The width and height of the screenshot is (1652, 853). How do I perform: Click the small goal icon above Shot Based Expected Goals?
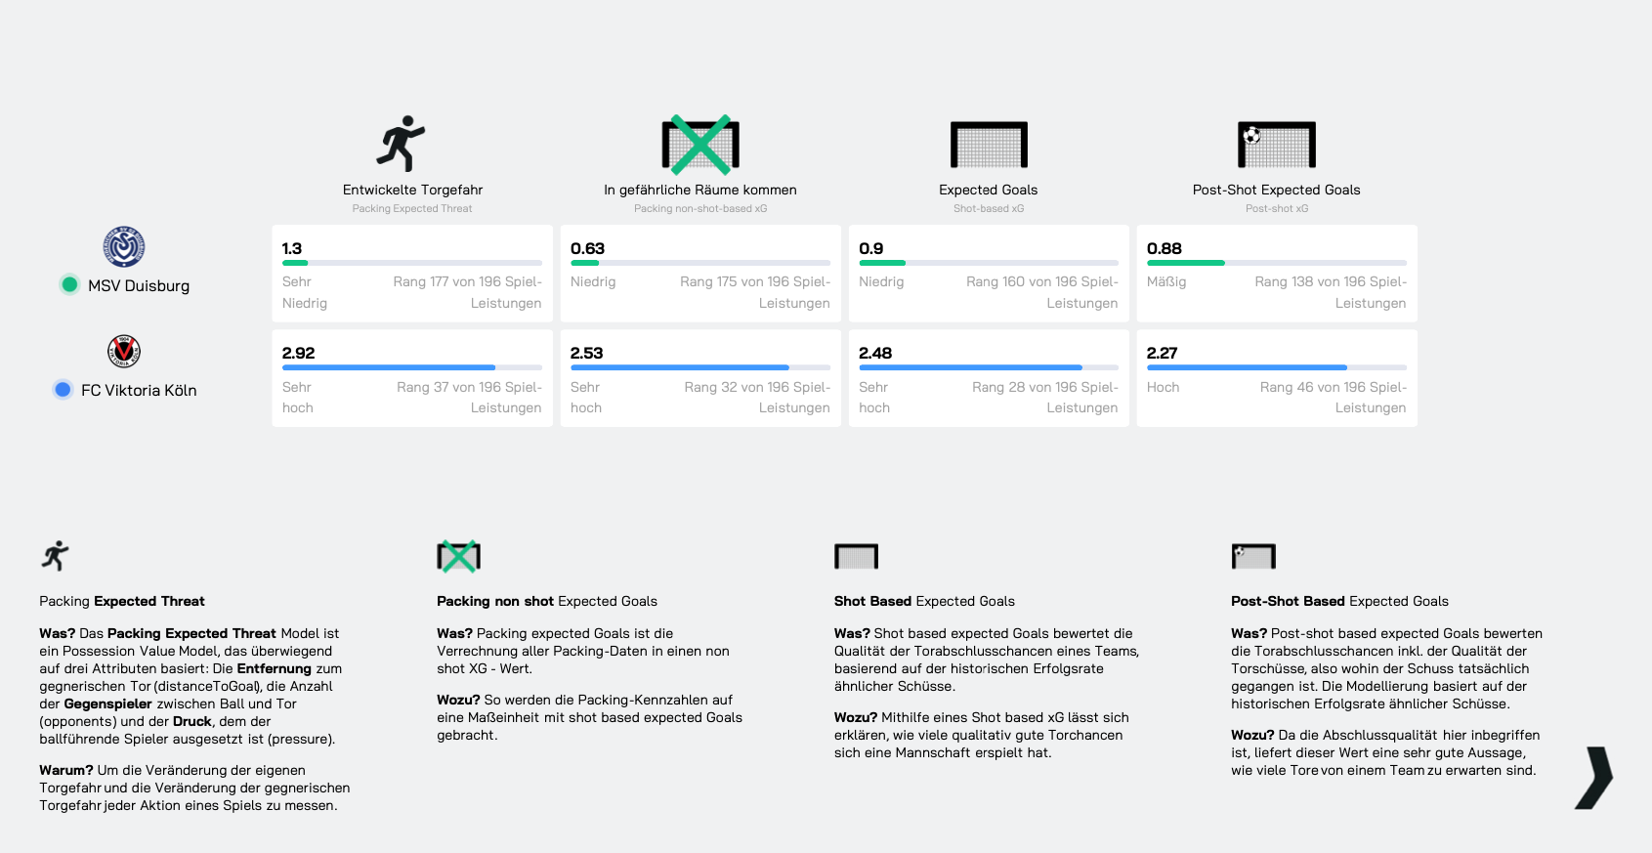(x=856, y=557)
